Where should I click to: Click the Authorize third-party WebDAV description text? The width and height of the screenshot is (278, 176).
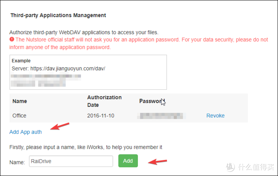coord(84,32)
